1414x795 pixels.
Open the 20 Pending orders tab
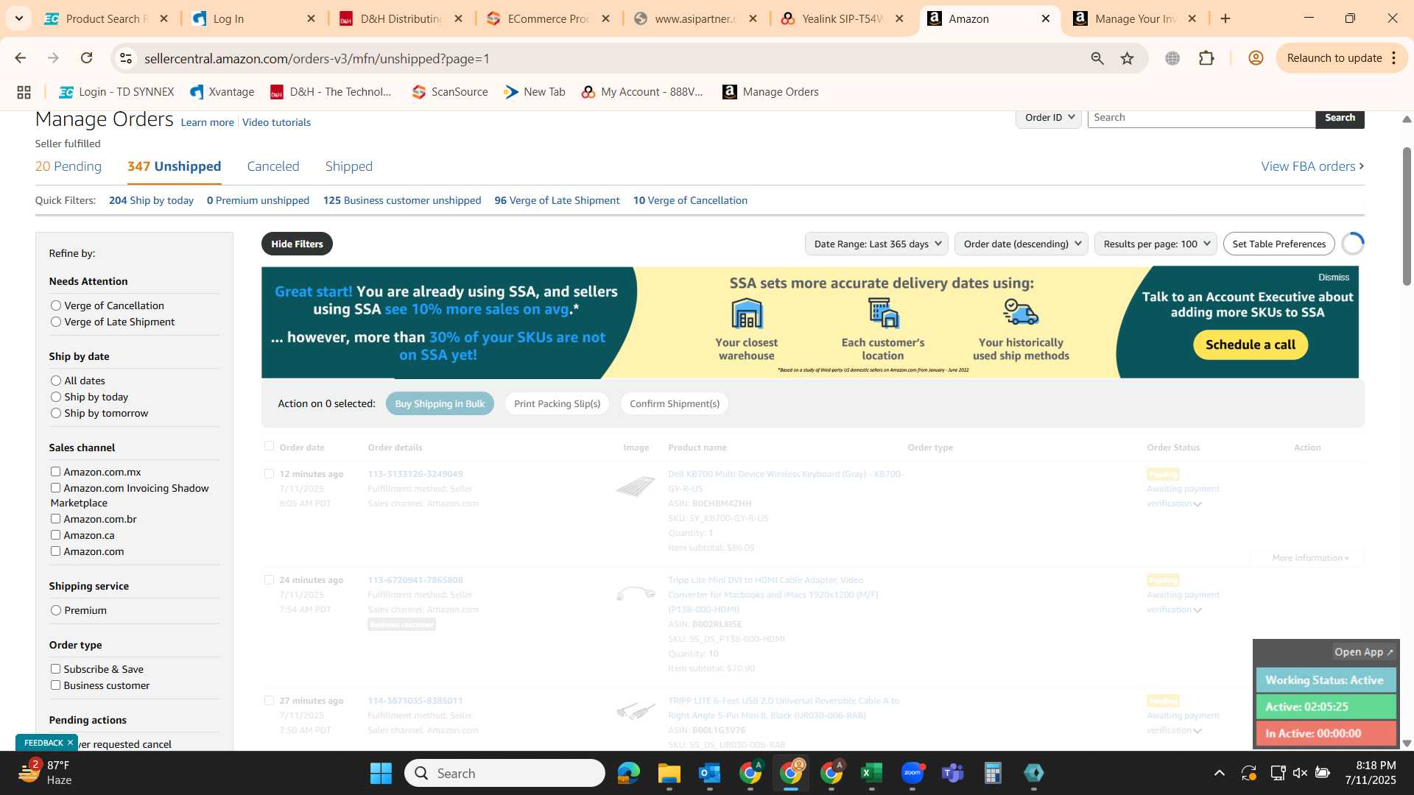pyautogui.click(x=68, y=166)
